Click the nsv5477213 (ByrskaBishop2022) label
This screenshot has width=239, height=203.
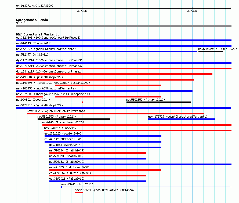[39, 105]
